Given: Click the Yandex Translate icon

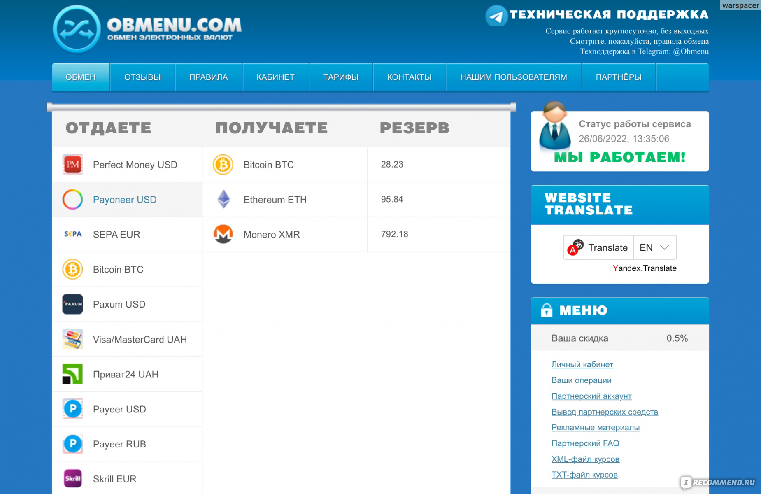Looking at the screenshot, I should [575, 247].
